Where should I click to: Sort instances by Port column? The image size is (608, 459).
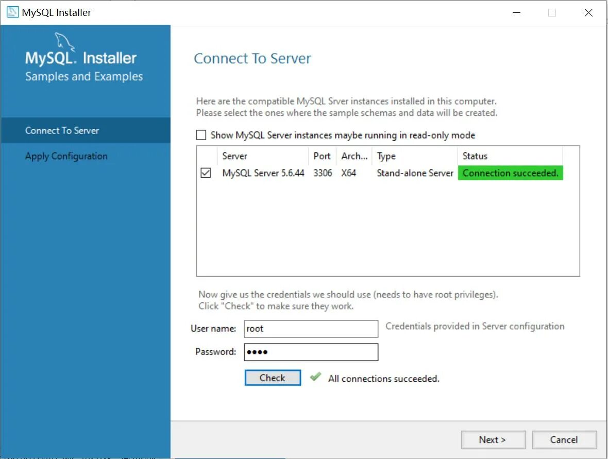click(322, 156)
